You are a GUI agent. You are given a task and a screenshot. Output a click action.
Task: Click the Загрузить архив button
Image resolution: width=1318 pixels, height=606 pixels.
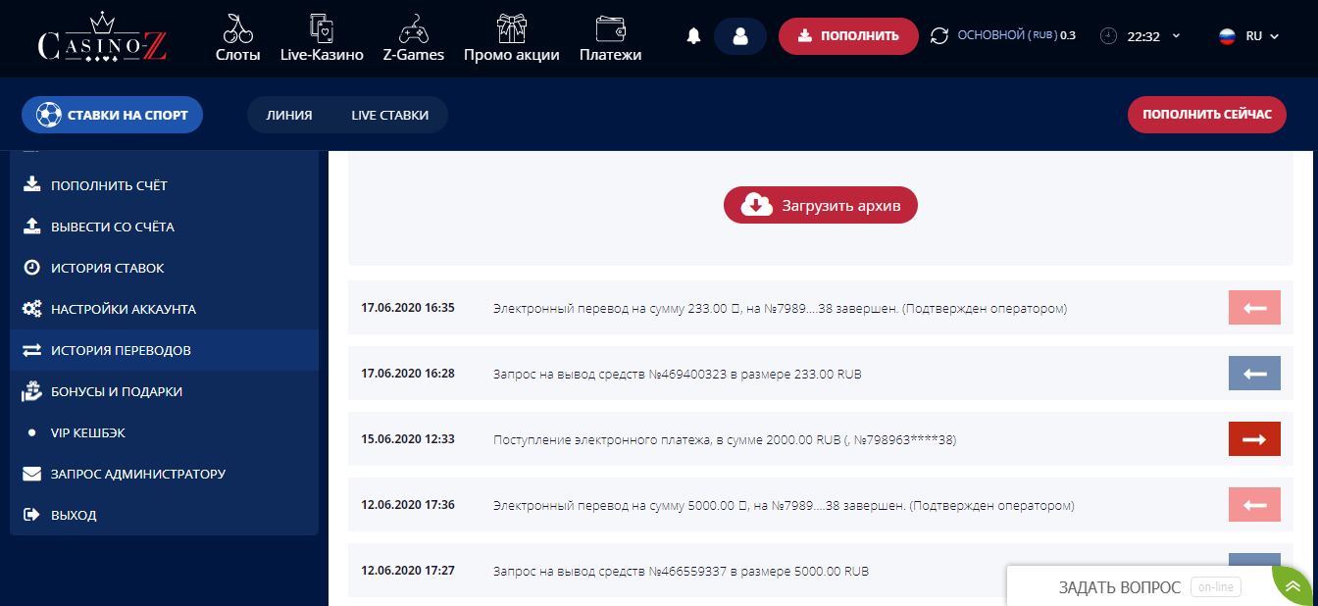click(821, 205)
